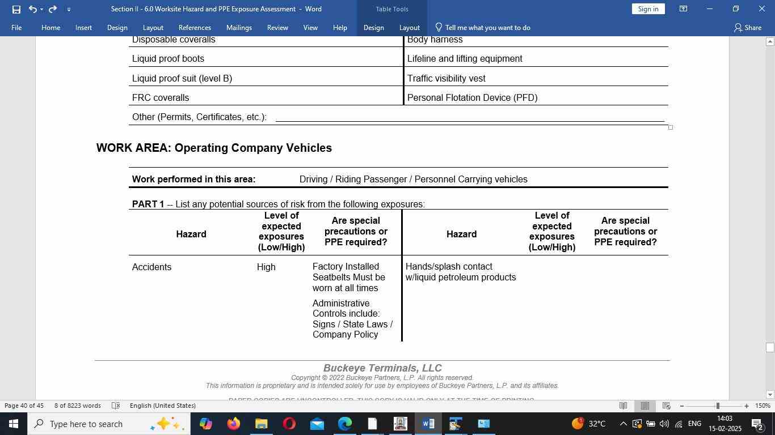775x435 pixels.
Task: Click the scroll down arrow of vertical scrollbar
Action: 770,394
